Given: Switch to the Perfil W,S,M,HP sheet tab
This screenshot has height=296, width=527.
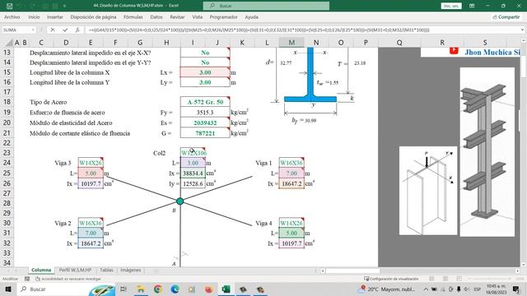Looking at the screenshot, I should pyautogui.click(x=75, y=271).
